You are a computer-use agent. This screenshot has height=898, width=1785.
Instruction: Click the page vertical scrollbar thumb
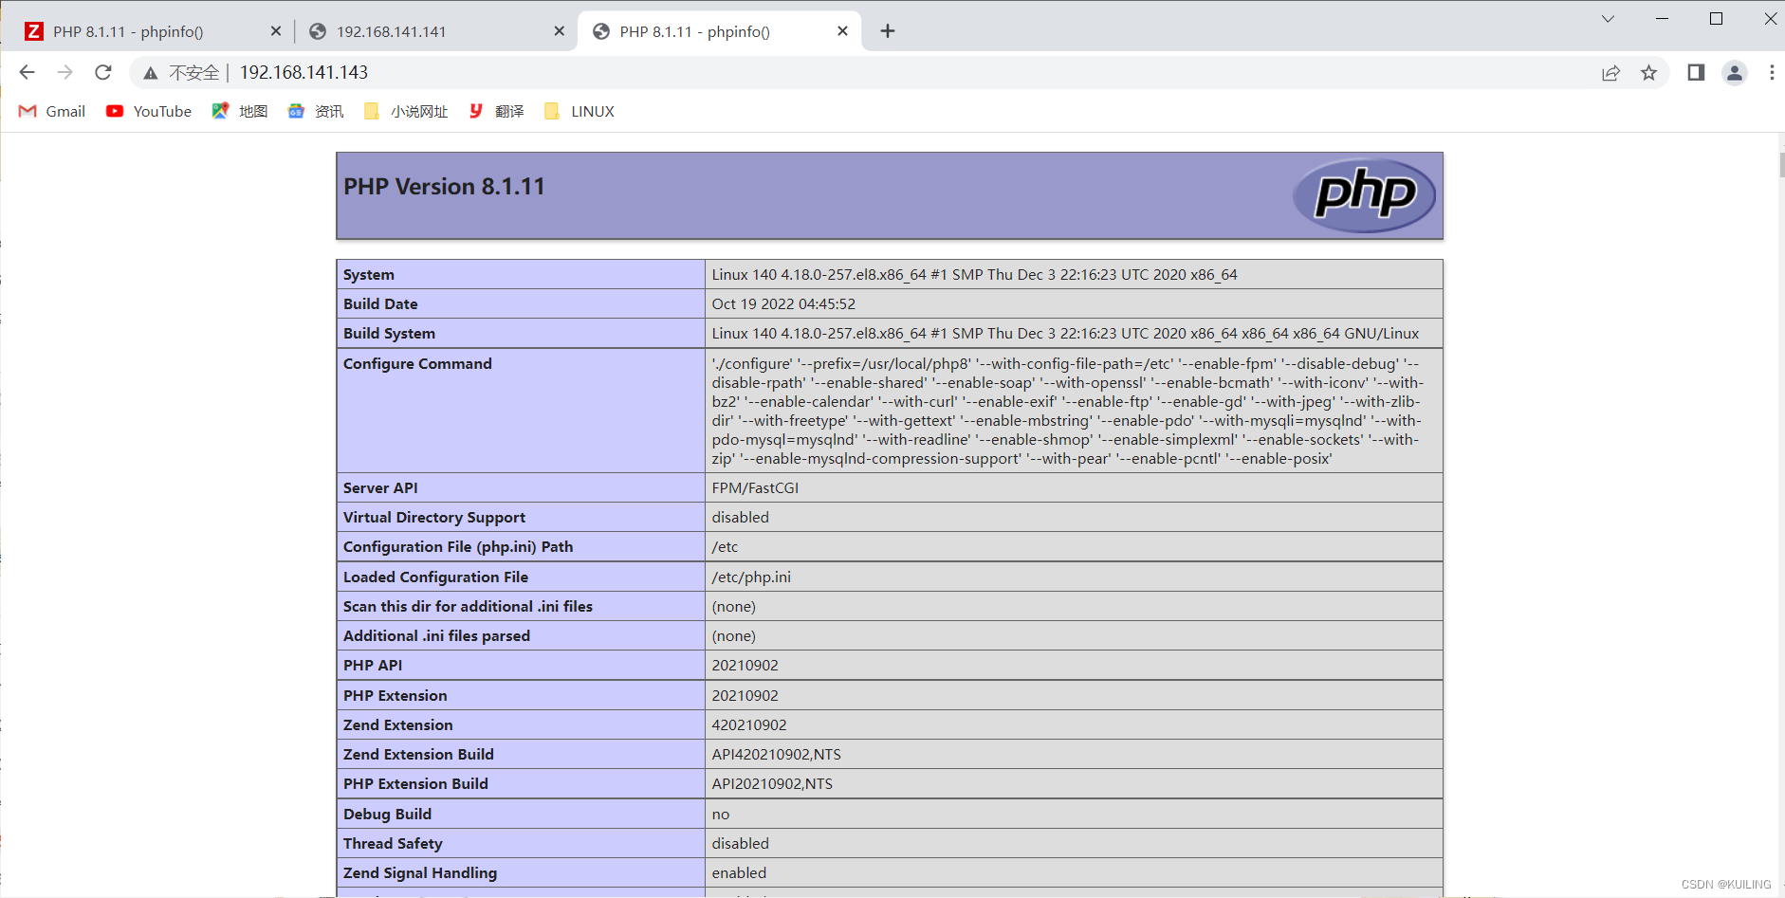click(x=1782, y=164)
